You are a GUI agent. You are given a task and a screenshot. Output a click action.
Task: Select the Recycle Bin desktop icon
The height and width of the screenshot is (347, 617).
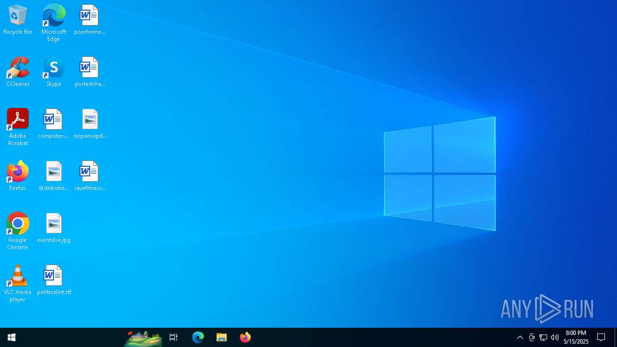click(x=18, y=20)
